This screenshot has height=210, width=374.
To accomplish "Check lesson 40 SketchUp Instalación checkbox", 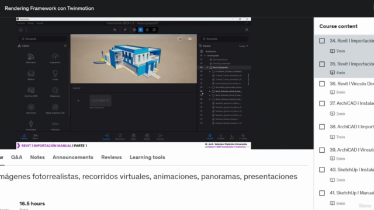I will [322, 170].
